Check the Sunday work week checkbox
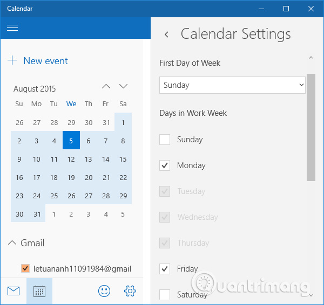This screenshot has width=324, height=305. (165, 140)
